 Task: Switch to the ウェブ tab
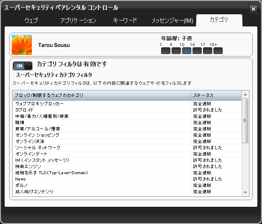[x=31, y=21]
